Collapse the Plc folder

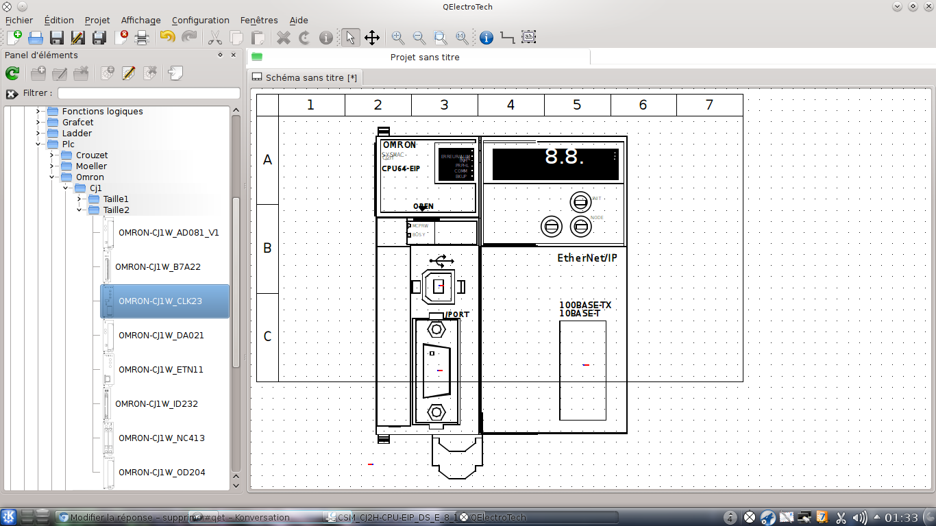[38, 144]
